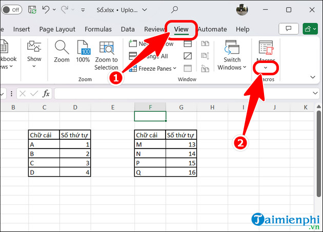Viewport: 323px width, 232px height.
Task: Select column C header
Action: coord(44,107)
